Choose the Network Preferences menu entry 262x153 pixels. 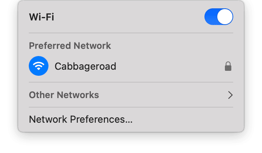(81, 119)
